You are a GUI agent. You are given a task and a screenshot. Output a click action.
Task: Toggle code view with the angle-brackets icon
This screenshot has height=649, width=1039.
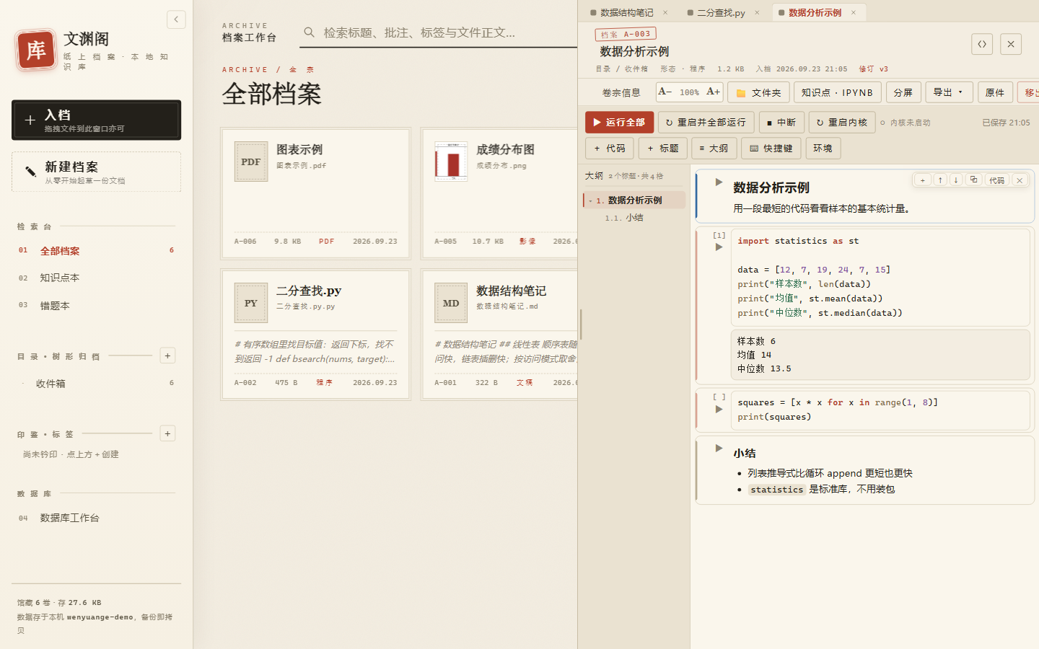click(982, 44)
